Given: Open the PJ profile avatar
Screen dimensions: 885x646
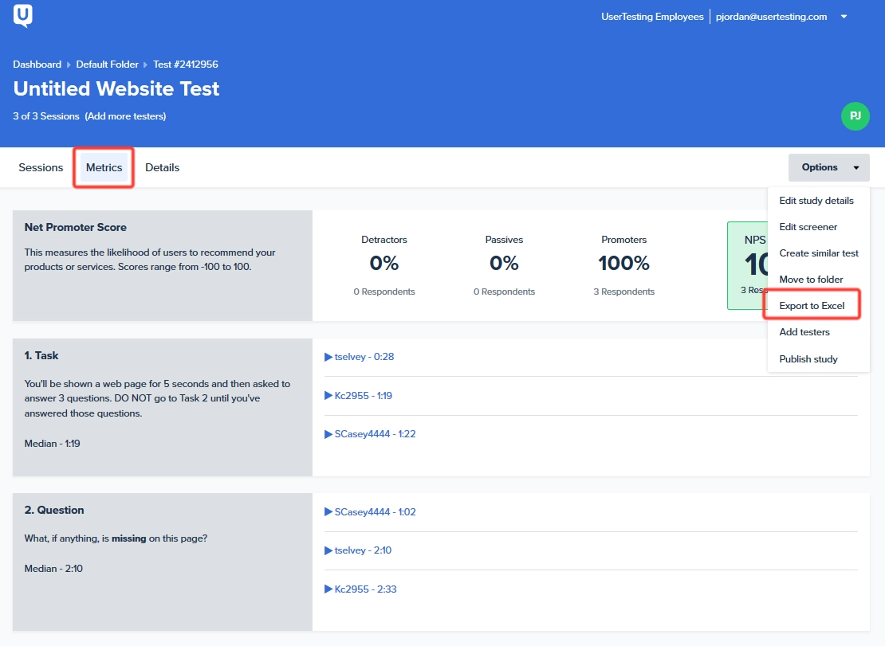Looking at the screenshot, I should coord(855,115).
